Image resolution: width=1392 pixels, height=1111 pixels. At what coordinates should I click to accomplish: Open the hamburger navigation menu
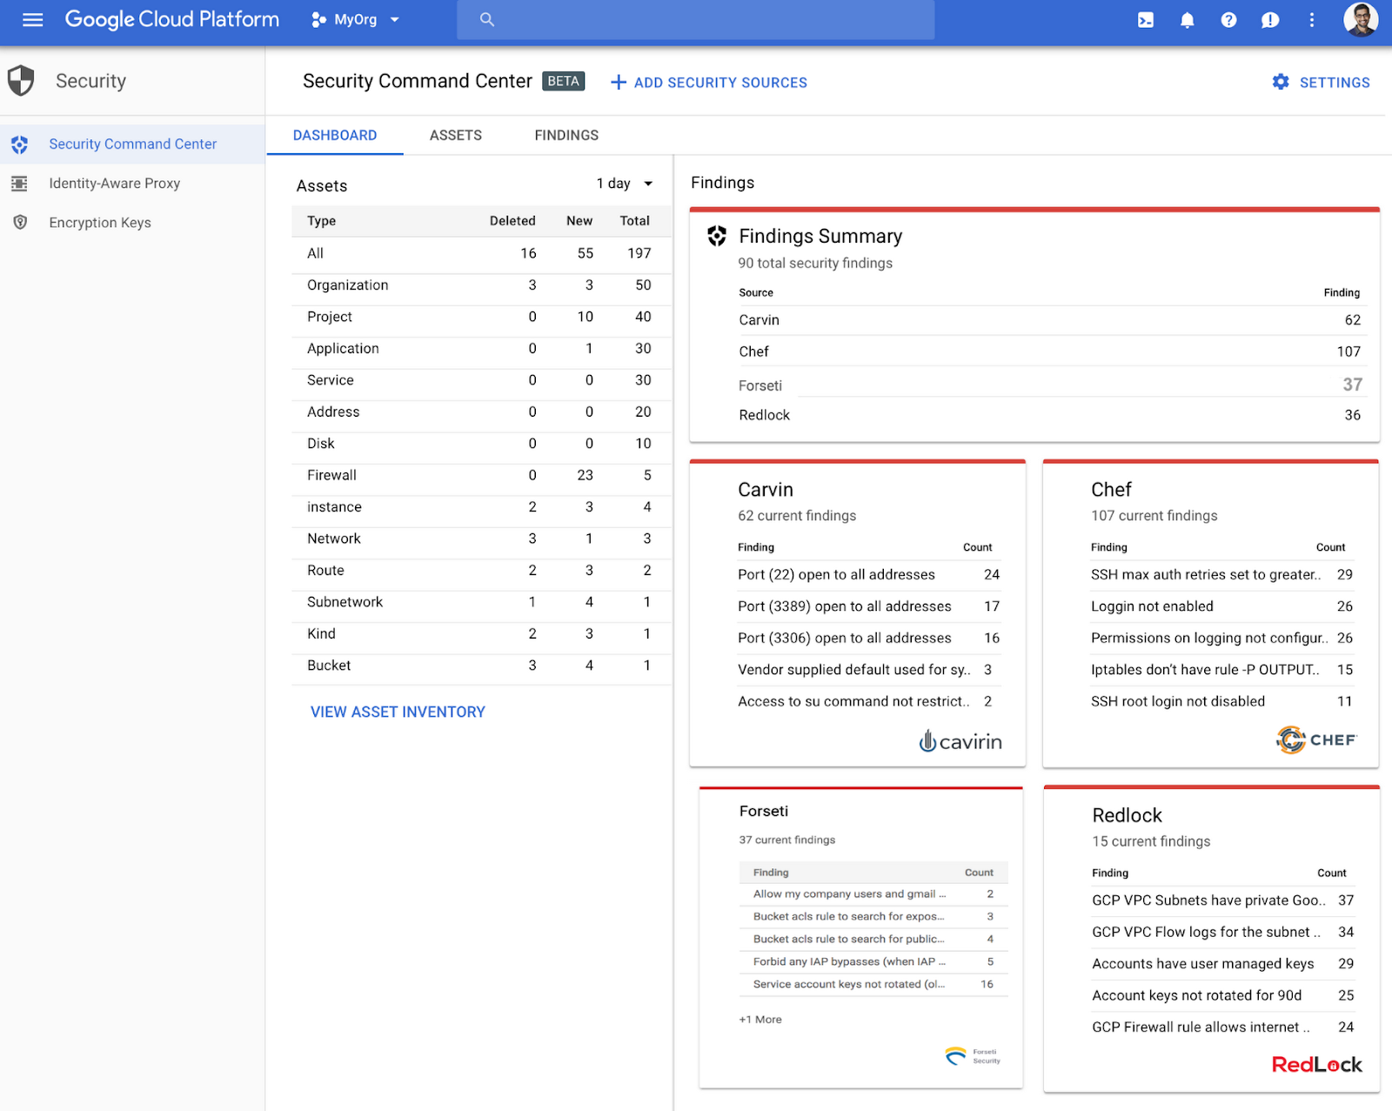click(33, 19)
